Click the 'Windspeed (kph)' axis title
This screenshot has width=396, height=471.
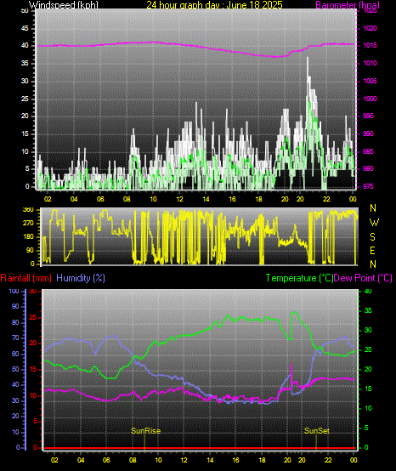pyautogui.click(x=64, y=5)
